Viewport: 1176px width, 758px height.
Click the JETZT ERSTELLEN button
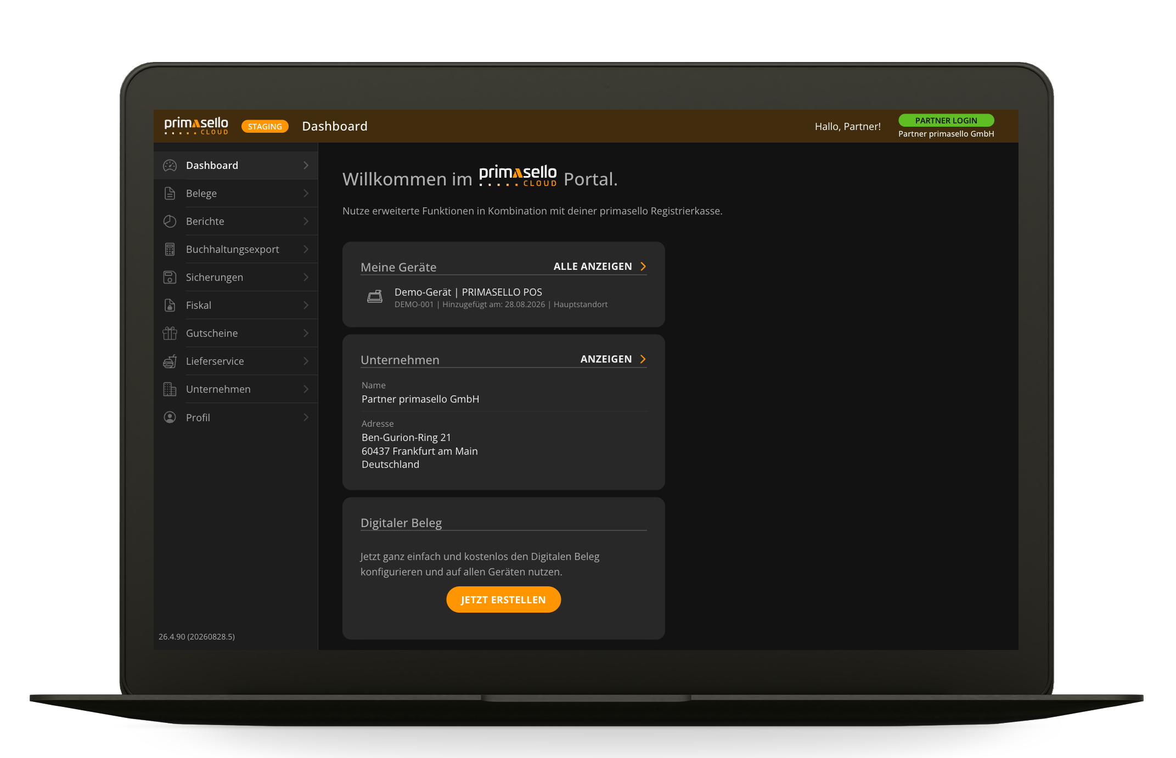tap(503, 599)
